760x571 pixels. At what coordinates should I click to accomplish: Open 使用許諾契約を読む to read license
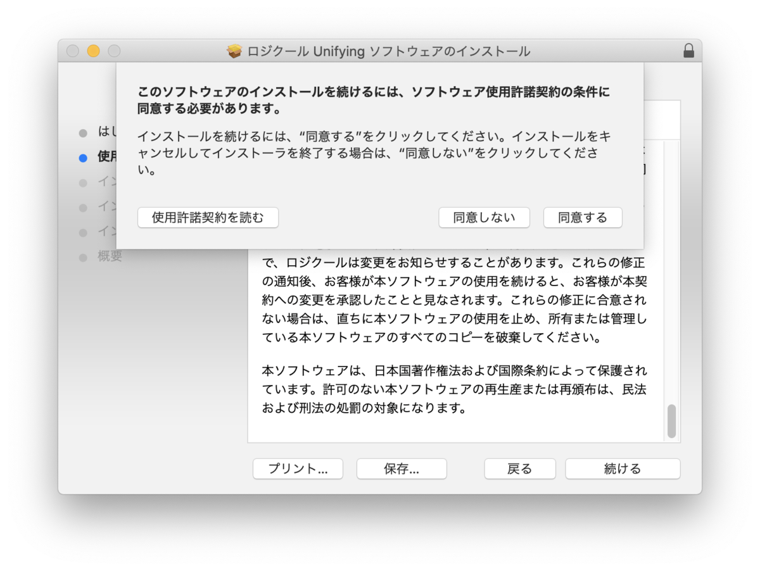[208, 218]
